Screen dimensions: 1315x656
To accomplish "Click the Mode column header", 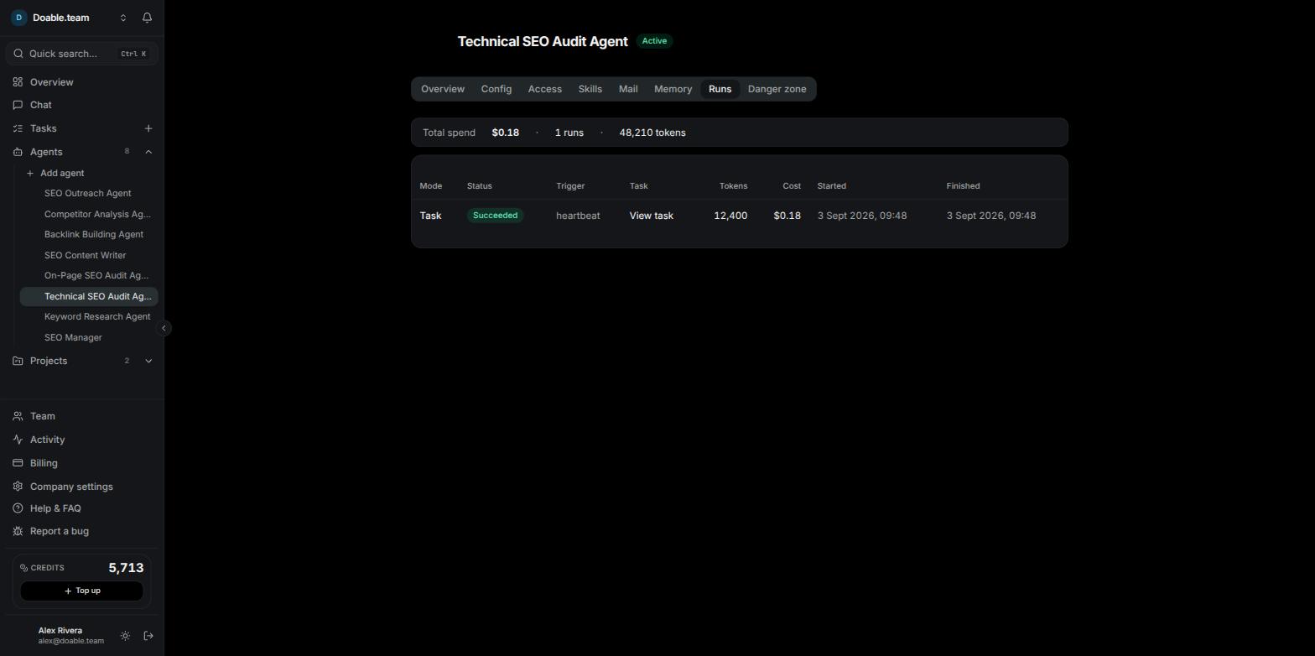I will [431, 186].
